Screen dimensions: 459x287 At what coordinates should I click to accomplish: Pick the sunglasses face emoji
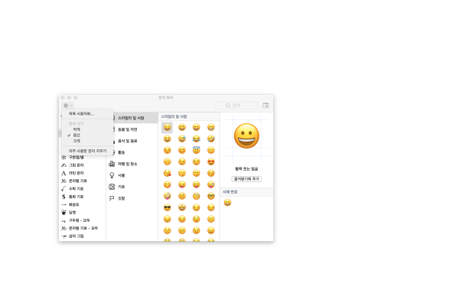(167, 207)
